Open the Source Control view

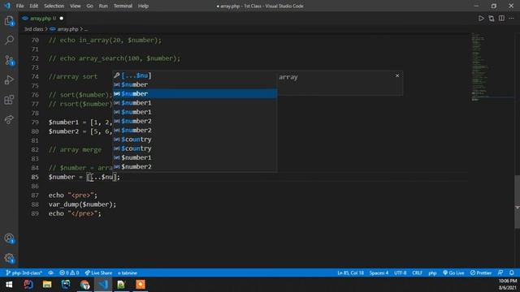[x=9, y=60]
